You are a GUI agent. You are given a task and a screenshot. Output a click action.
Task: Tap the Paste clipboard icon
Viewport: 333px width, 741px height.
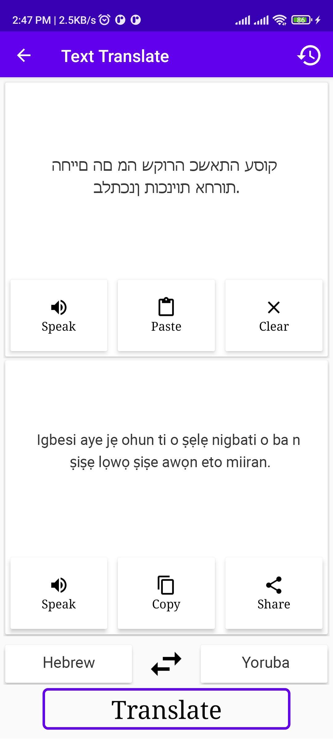click(166, 307)
